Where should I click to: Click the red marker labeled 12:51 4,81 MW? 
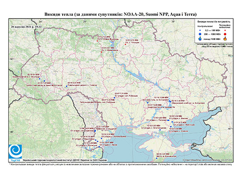pos(101,52)
